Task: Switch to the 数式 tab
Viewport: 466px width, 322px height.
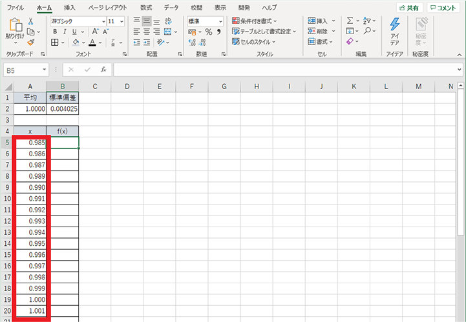Action: click(x=146, y=8)
